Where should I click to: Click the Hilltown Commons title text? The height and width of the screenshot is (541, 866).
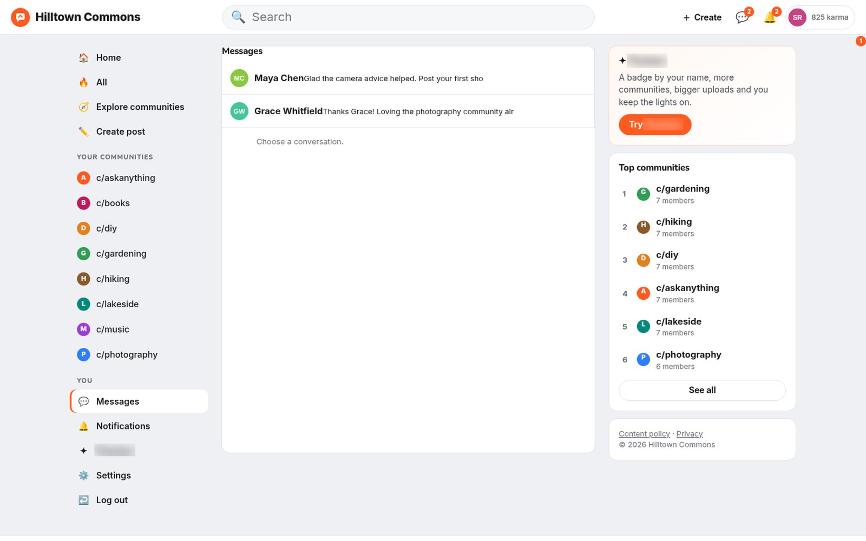pos(88,17)
